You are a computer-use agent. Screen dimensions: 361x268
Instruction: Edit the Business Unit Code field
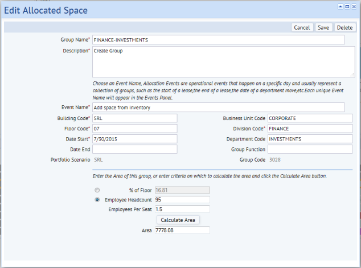click(x=310, y=118)
